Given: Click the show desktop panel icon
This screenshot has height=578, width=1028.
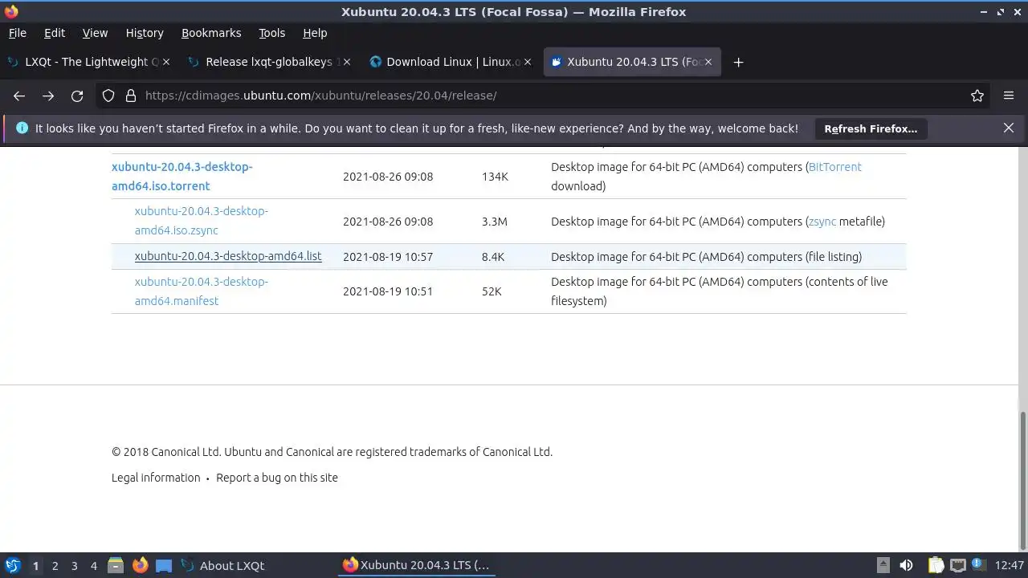Looking at the screenshot, I should (x=164, y=565).
